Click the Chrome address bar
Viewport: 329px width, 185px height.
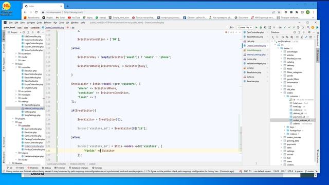(155, 12)
